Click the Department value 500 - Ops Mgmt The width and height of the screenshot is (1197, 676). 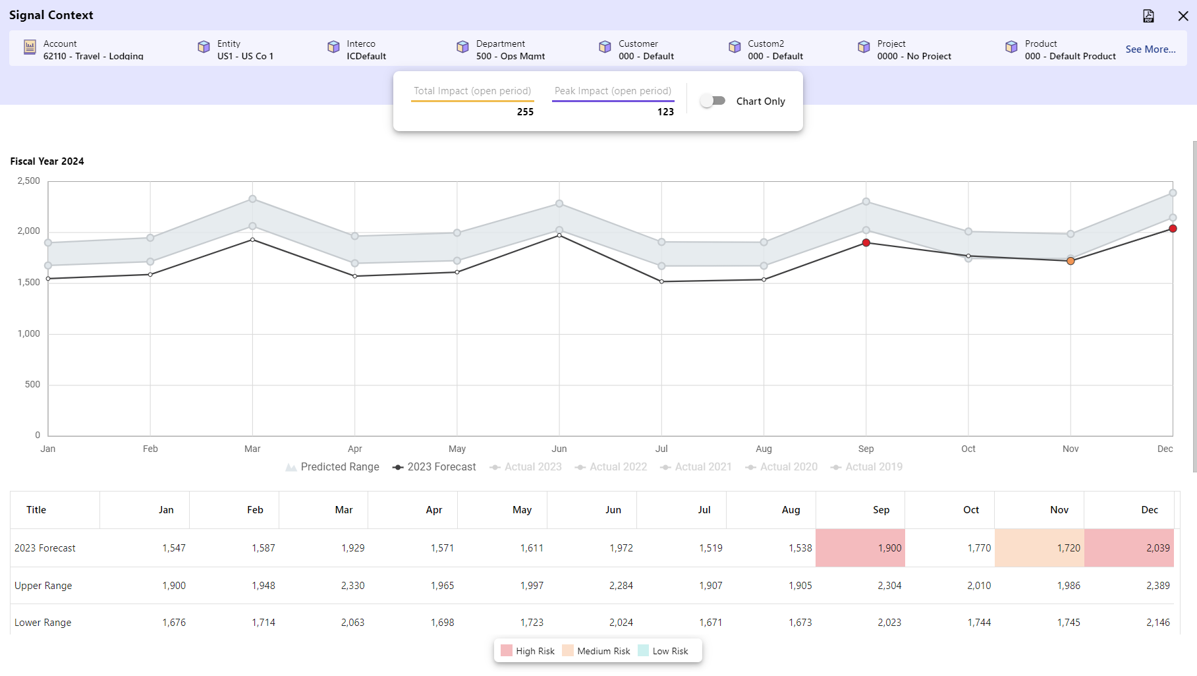pyautogui.click(x=511, y=57)
